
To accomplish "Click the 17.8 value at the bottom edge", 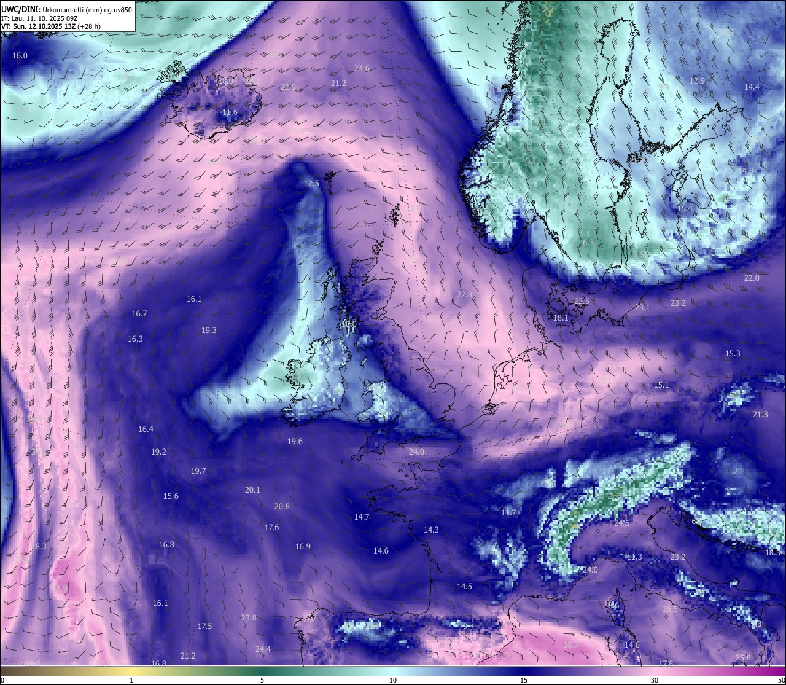I will point(666,664).
